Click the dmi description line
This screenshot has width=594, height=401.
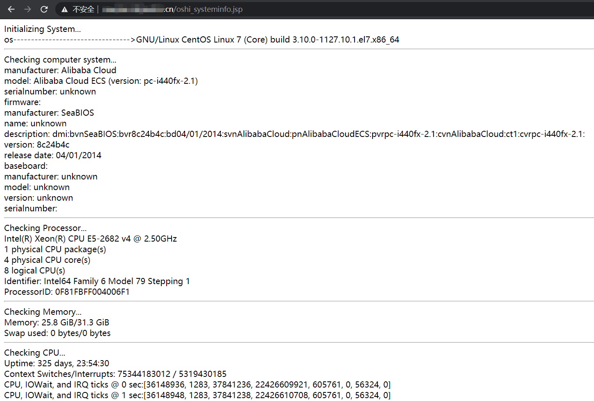[x=294, y=134]
